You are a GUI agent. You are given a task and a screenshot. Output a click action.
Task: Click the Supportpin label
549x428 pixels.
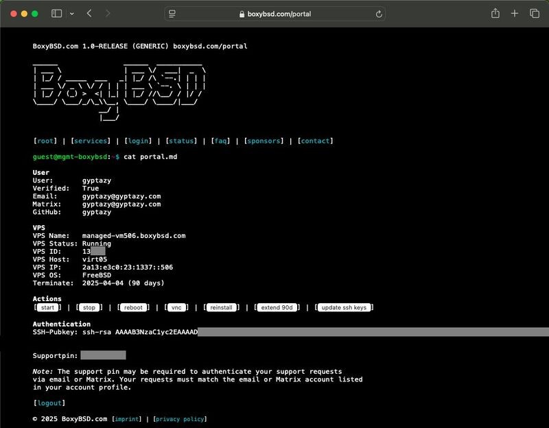(56, 356)
